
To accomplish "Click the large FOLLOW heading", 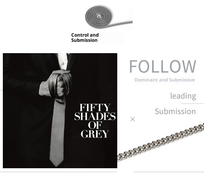I will pyautogui.click(x=162, y=66).
